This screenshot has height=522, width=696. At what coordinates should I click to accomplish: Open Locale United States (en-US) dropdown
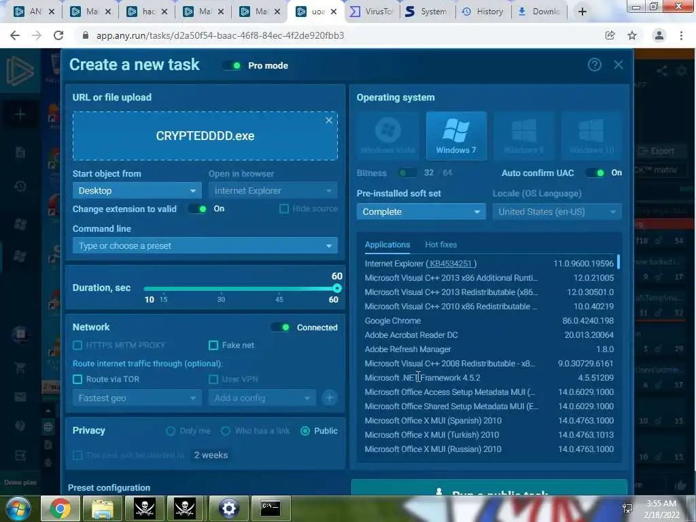[x=557, y=212]
